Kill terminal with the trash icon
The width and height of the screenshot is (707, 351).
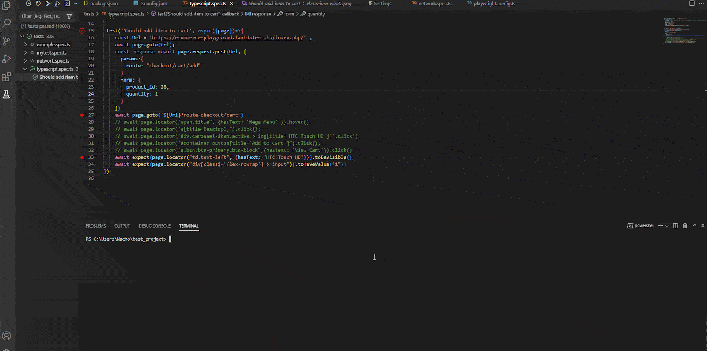[685, 226]
